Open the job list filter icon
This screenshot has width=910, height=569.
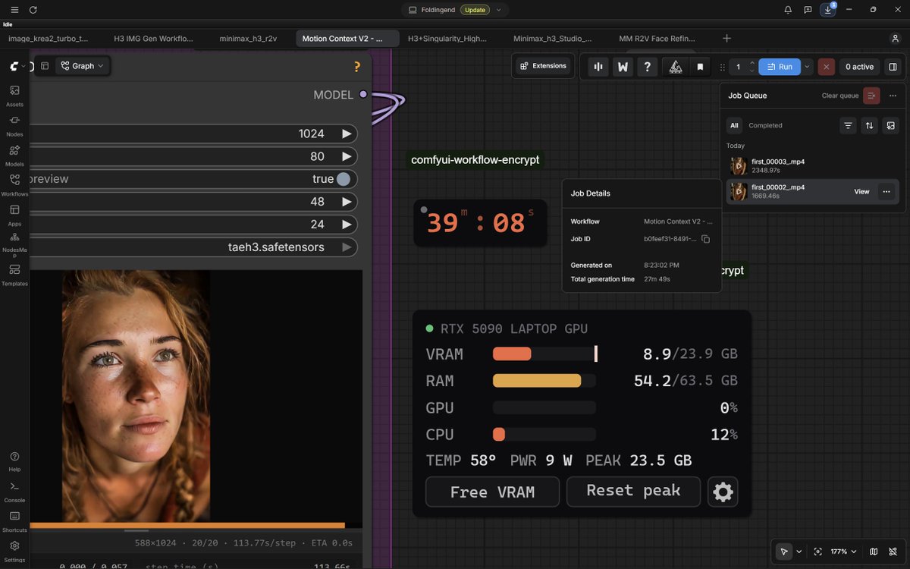pyautogui.click(x=848, y=125)
